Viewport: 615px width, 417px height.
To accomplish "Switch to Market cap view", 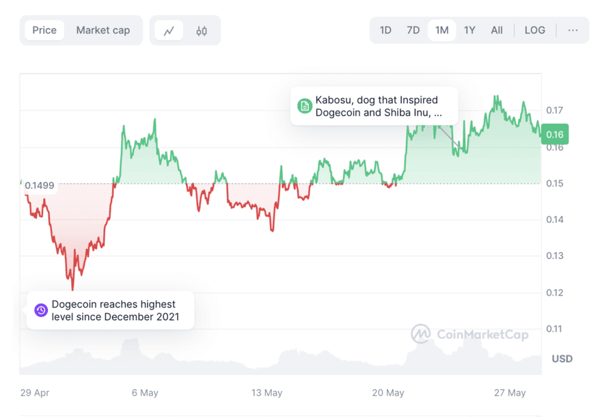I will coord(103,30).
